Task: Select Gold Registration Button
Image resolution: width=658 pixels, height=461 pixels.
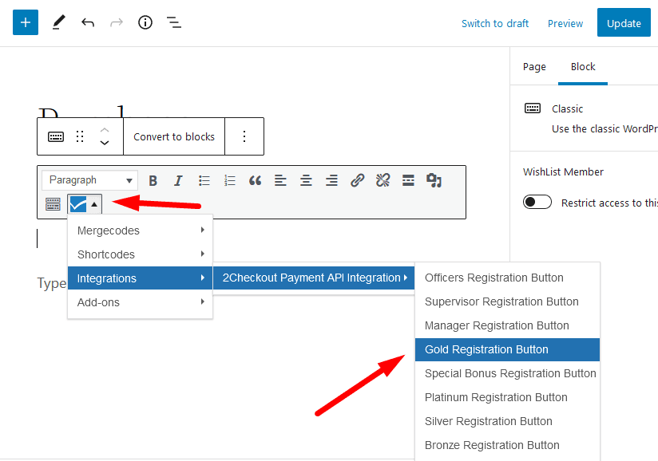Action: (x=507, y=349)
